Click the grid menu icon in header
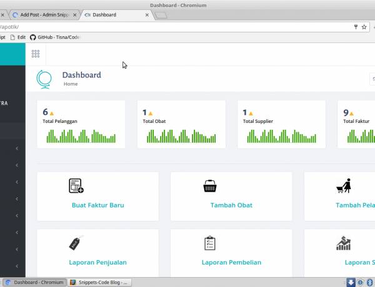375x287 pixels. tap(36, 54)
